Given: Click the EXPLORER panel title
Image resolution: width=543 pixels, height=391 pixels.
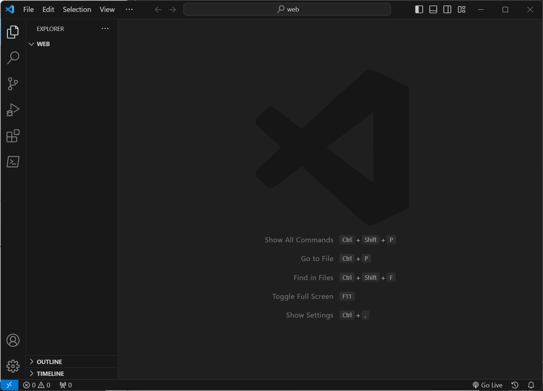Looking at the screenshot, I should [50, 29].
